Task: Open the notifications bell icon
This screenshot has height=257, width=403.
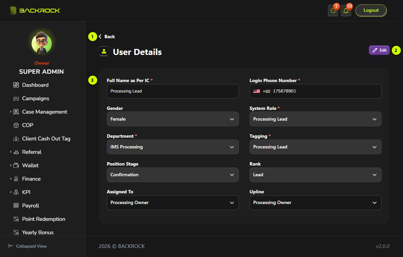Action: pos(346,11)
